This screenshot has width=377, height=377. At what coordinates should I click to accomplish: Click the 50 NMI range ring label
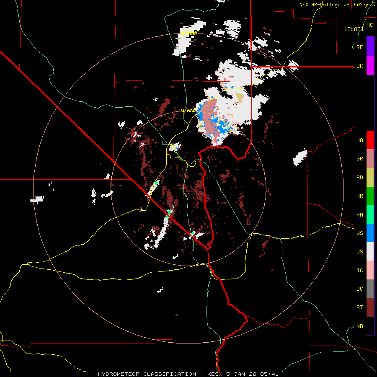coord(188,111)
